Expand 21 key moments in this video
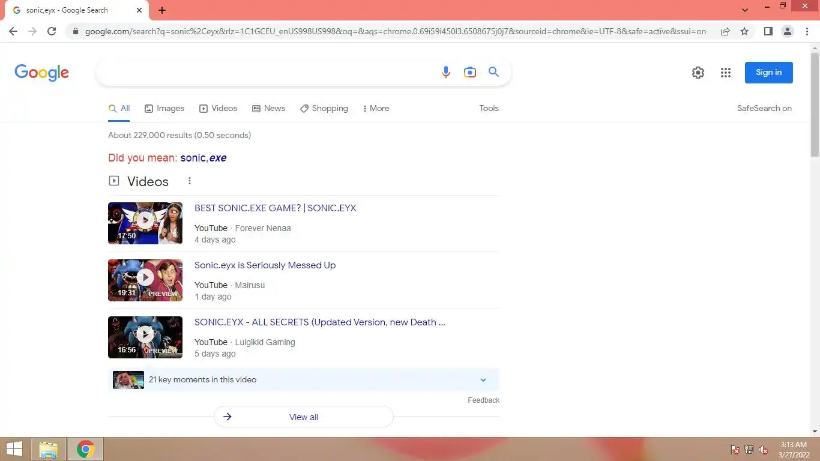820x461 pixels. point(304,379)
